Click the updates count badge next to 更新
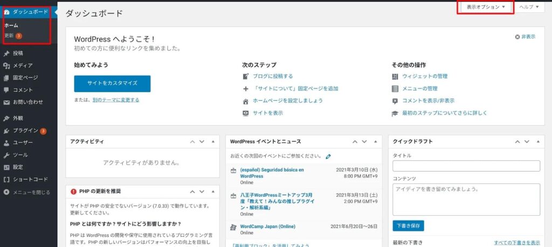 click(19, 36)
